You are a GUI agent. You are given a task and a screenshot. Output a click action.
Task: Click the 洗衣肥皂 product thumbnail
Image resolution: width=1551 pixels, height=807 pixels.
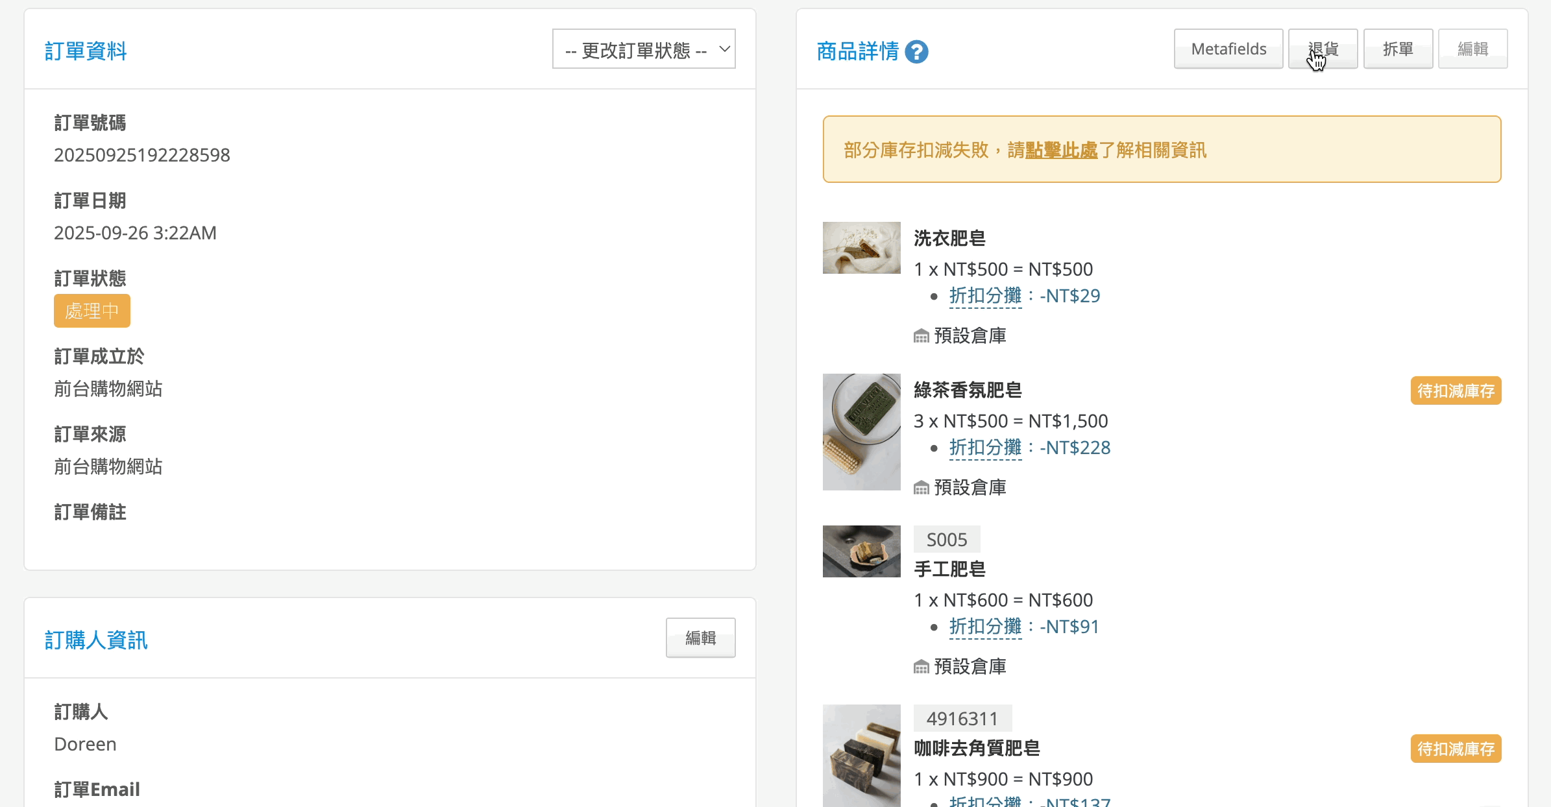[861, 248]
